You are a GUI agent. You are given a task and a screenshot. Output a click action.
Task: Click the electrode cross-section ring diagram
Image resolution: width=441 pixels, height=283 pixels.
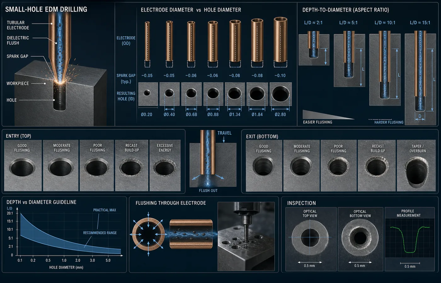(x=148, y=235)
